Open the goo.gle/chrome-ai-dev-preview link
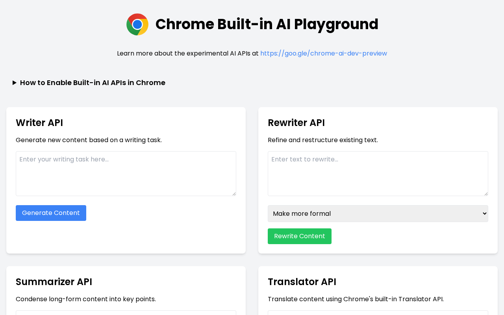This screenshot has width=504, height=315. pyautogui.click(x=323, y=54)
